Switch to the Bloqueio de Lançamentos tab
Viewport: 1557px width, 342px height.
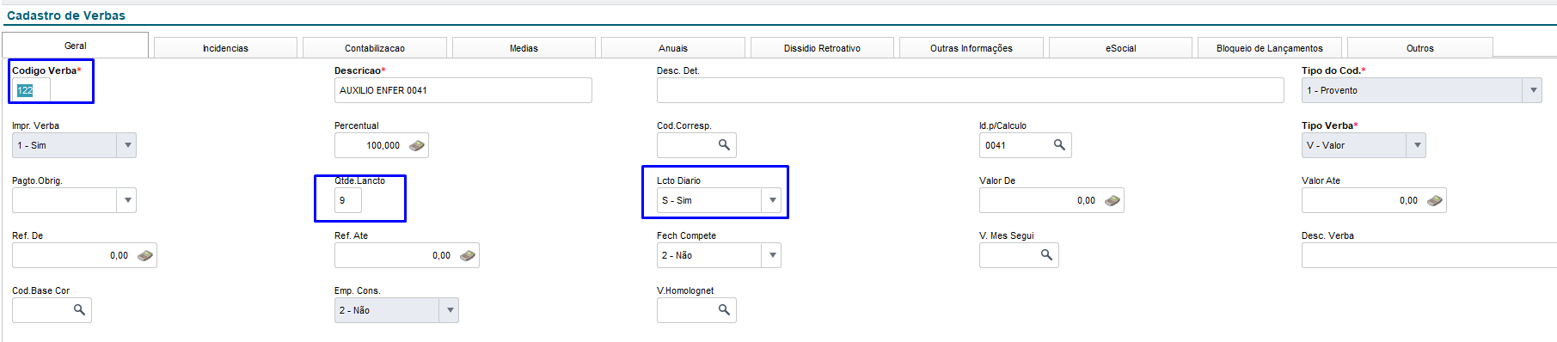click(1270, 48)
